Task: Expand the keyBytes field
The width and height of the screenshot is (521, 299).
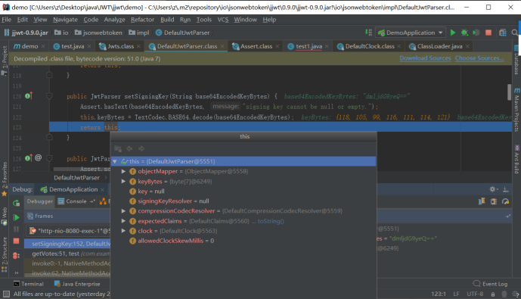Action: tap(123, 181)
